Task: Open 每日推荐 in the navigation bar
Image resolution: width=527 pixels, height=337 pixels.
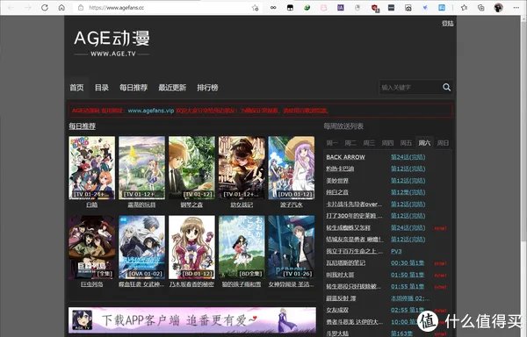Action: 134,88
